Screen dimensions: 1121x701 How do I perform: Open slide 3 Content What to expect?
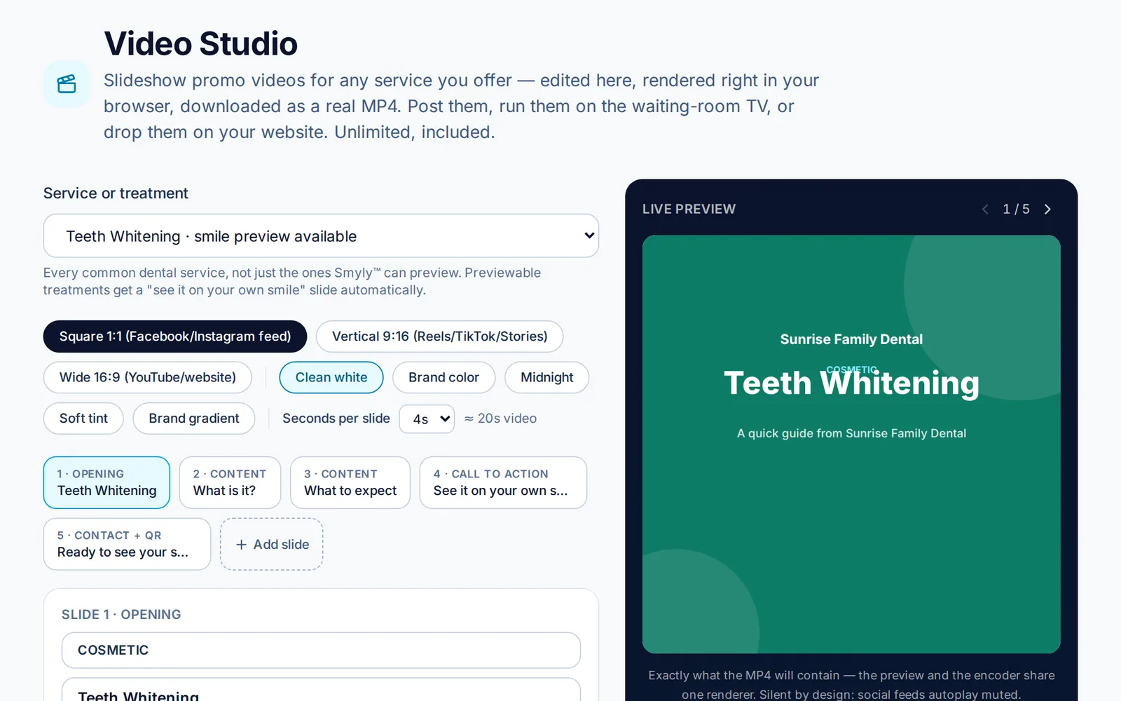coord(350,482)
